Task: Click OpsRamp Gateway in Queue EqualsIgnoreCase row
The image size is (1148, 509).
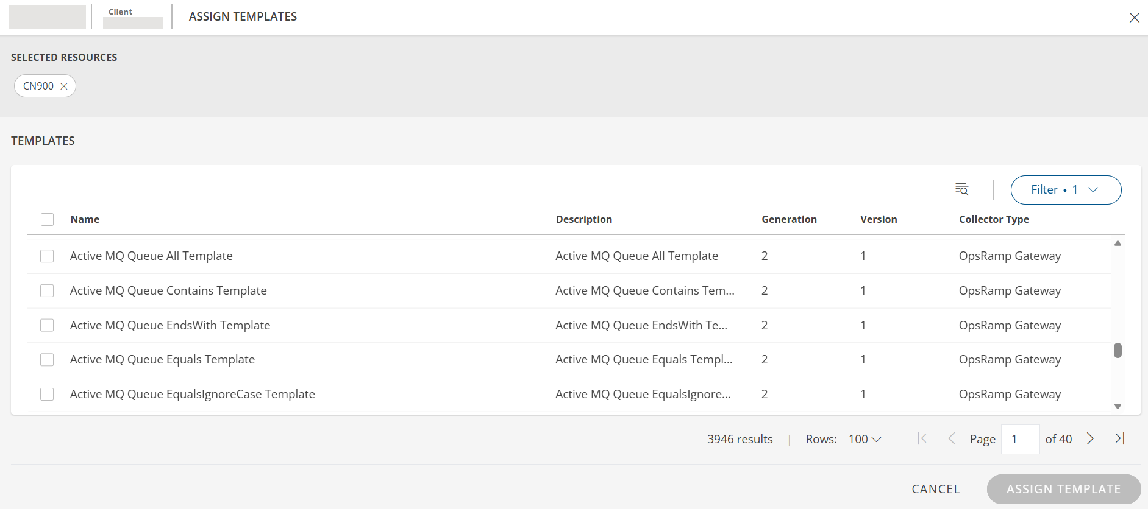Action: pos(1010,394)
